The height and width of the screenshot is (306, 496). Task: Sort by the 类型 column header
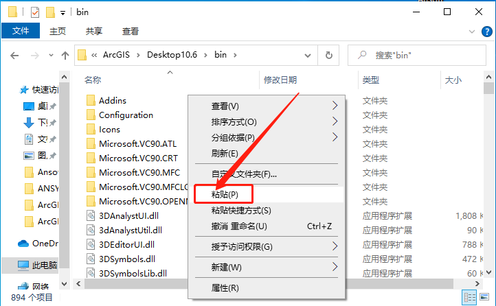coord(371,80)
